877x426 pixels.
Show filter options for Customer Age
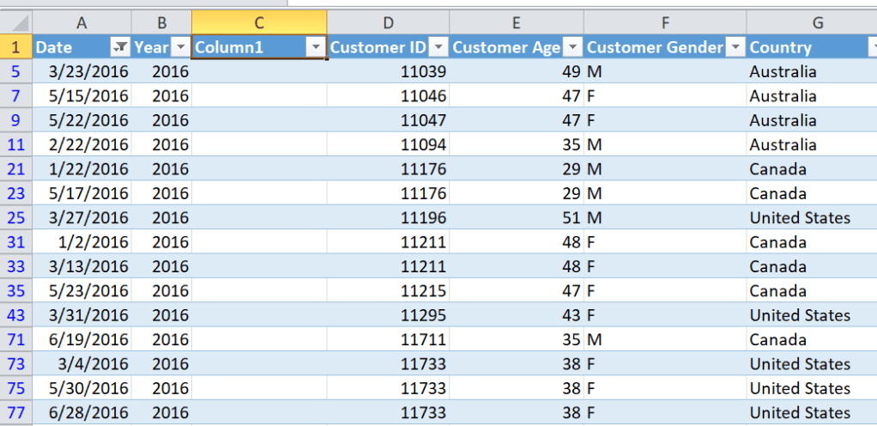click(572, 48)
